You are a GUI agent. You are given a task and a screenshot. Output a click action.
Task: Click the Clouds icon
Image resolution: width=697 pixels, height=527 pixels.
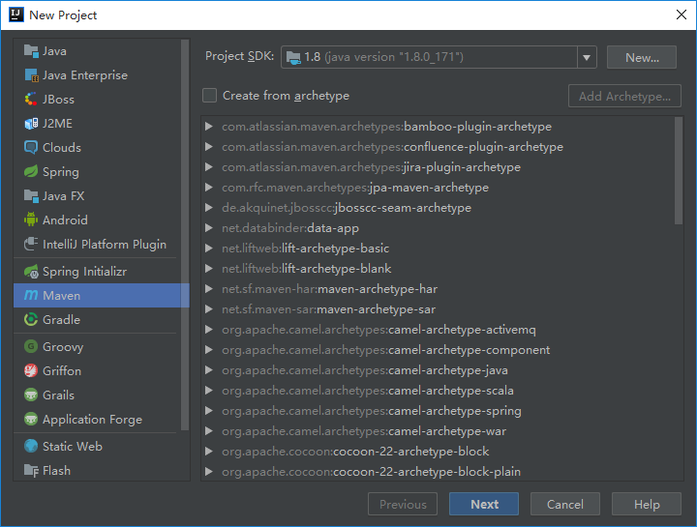click(31, 147)
